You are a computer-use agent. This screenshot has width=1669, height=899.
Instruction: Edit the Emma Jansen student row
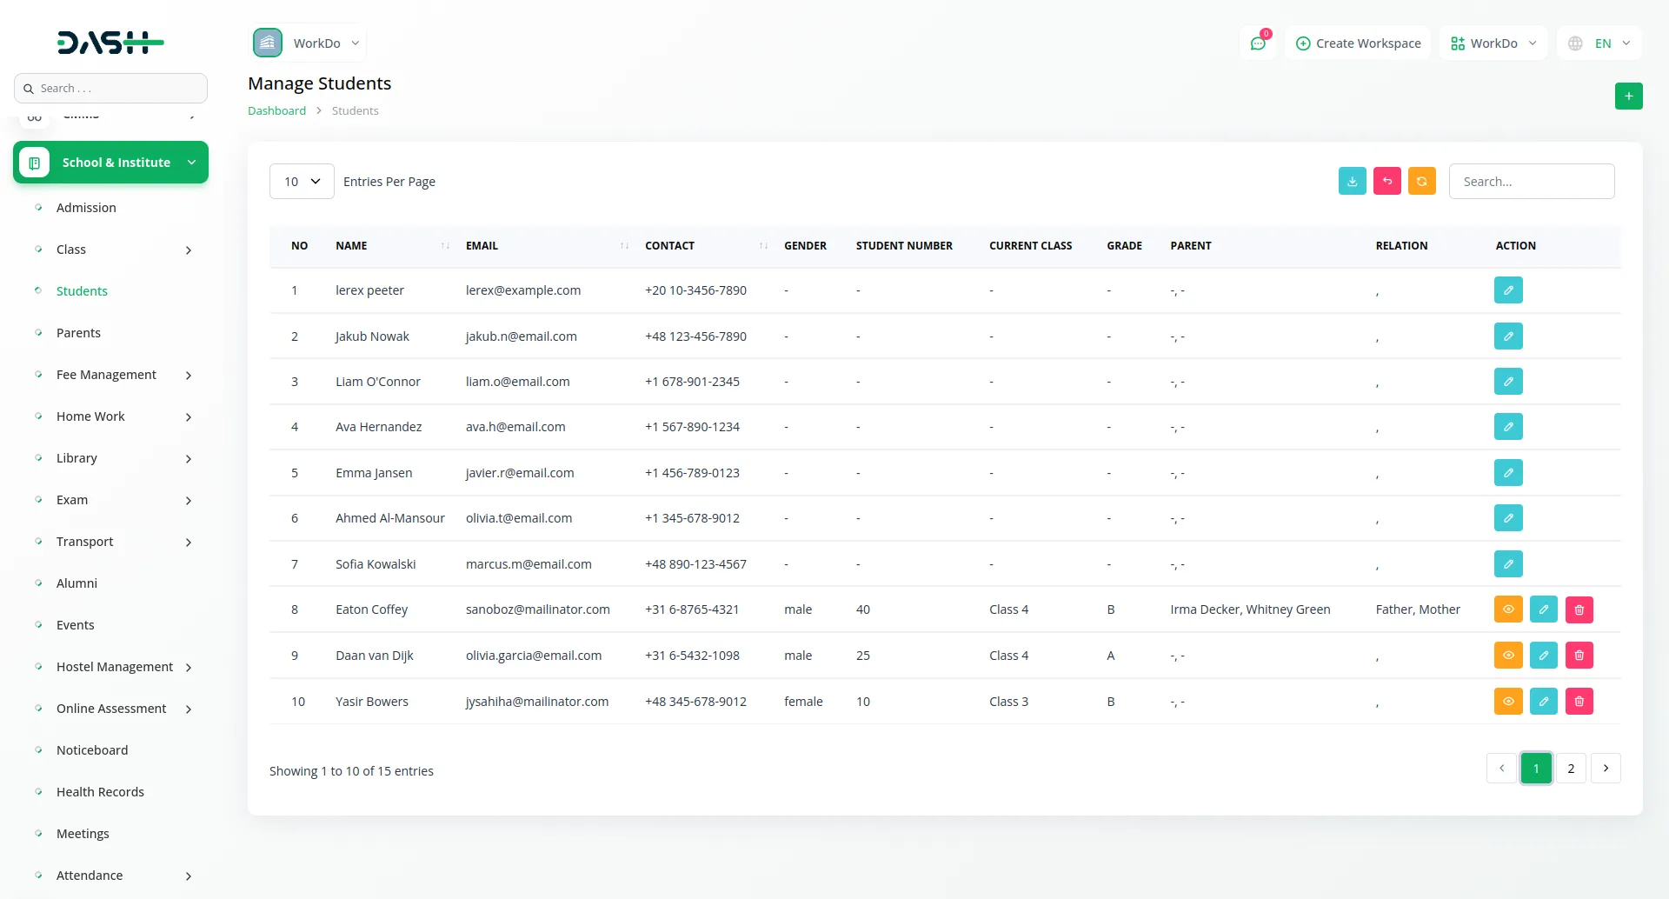pos(1508,473)
